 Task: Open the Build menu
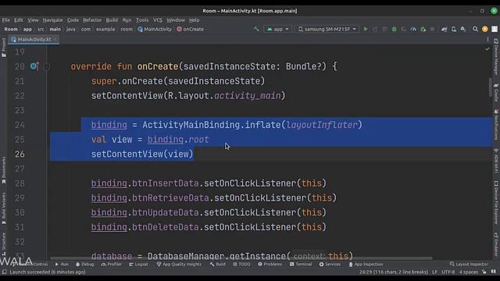[112, 20]
